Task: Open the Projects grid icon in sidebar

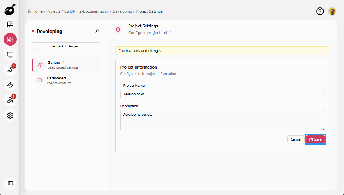Action: coord(10,39)
